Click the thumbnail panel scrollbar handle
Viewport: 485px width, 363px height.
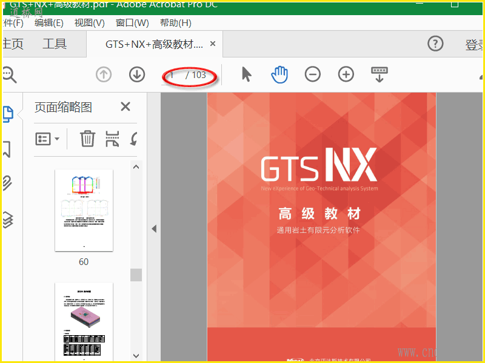point(136,275)
